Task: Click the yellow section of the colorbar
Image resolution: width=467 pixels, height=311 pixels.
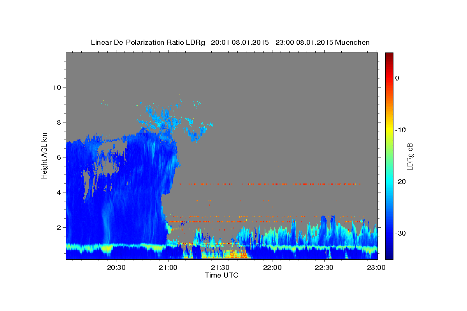Action: [x=389, y=130]
